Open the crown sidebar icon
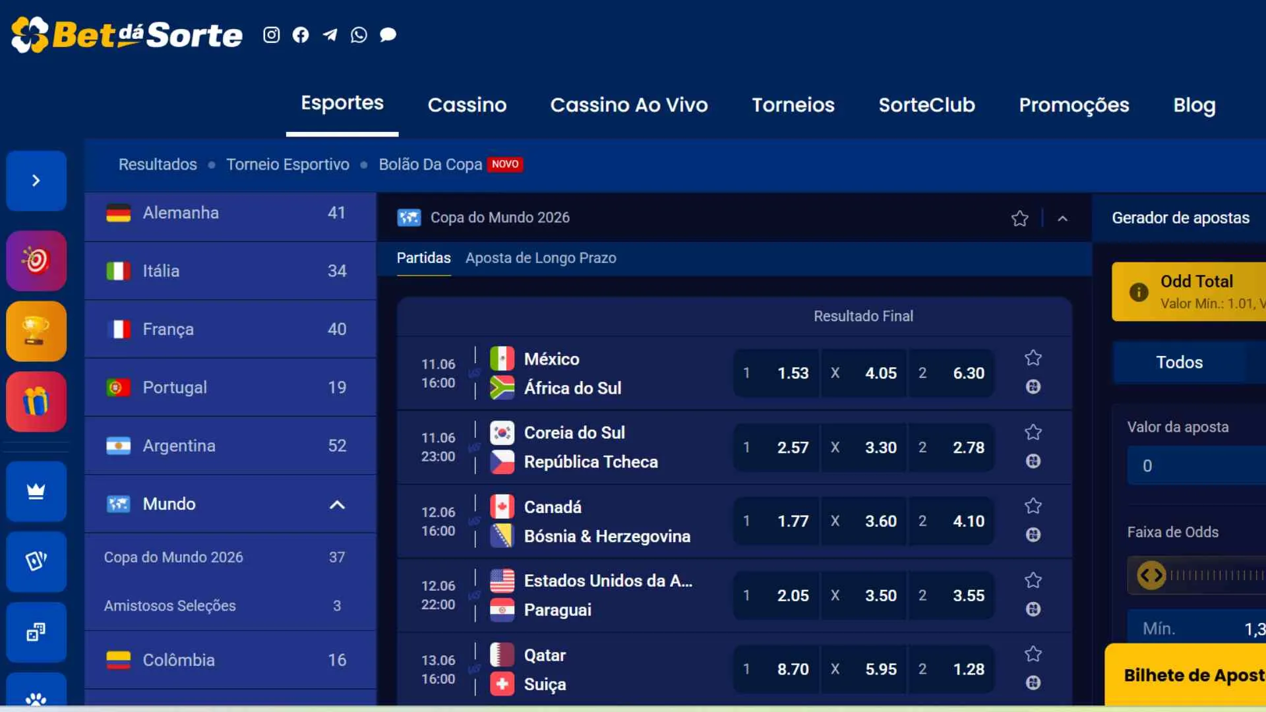This screenshot has width=1266, height=712. (x=36, y=491)
